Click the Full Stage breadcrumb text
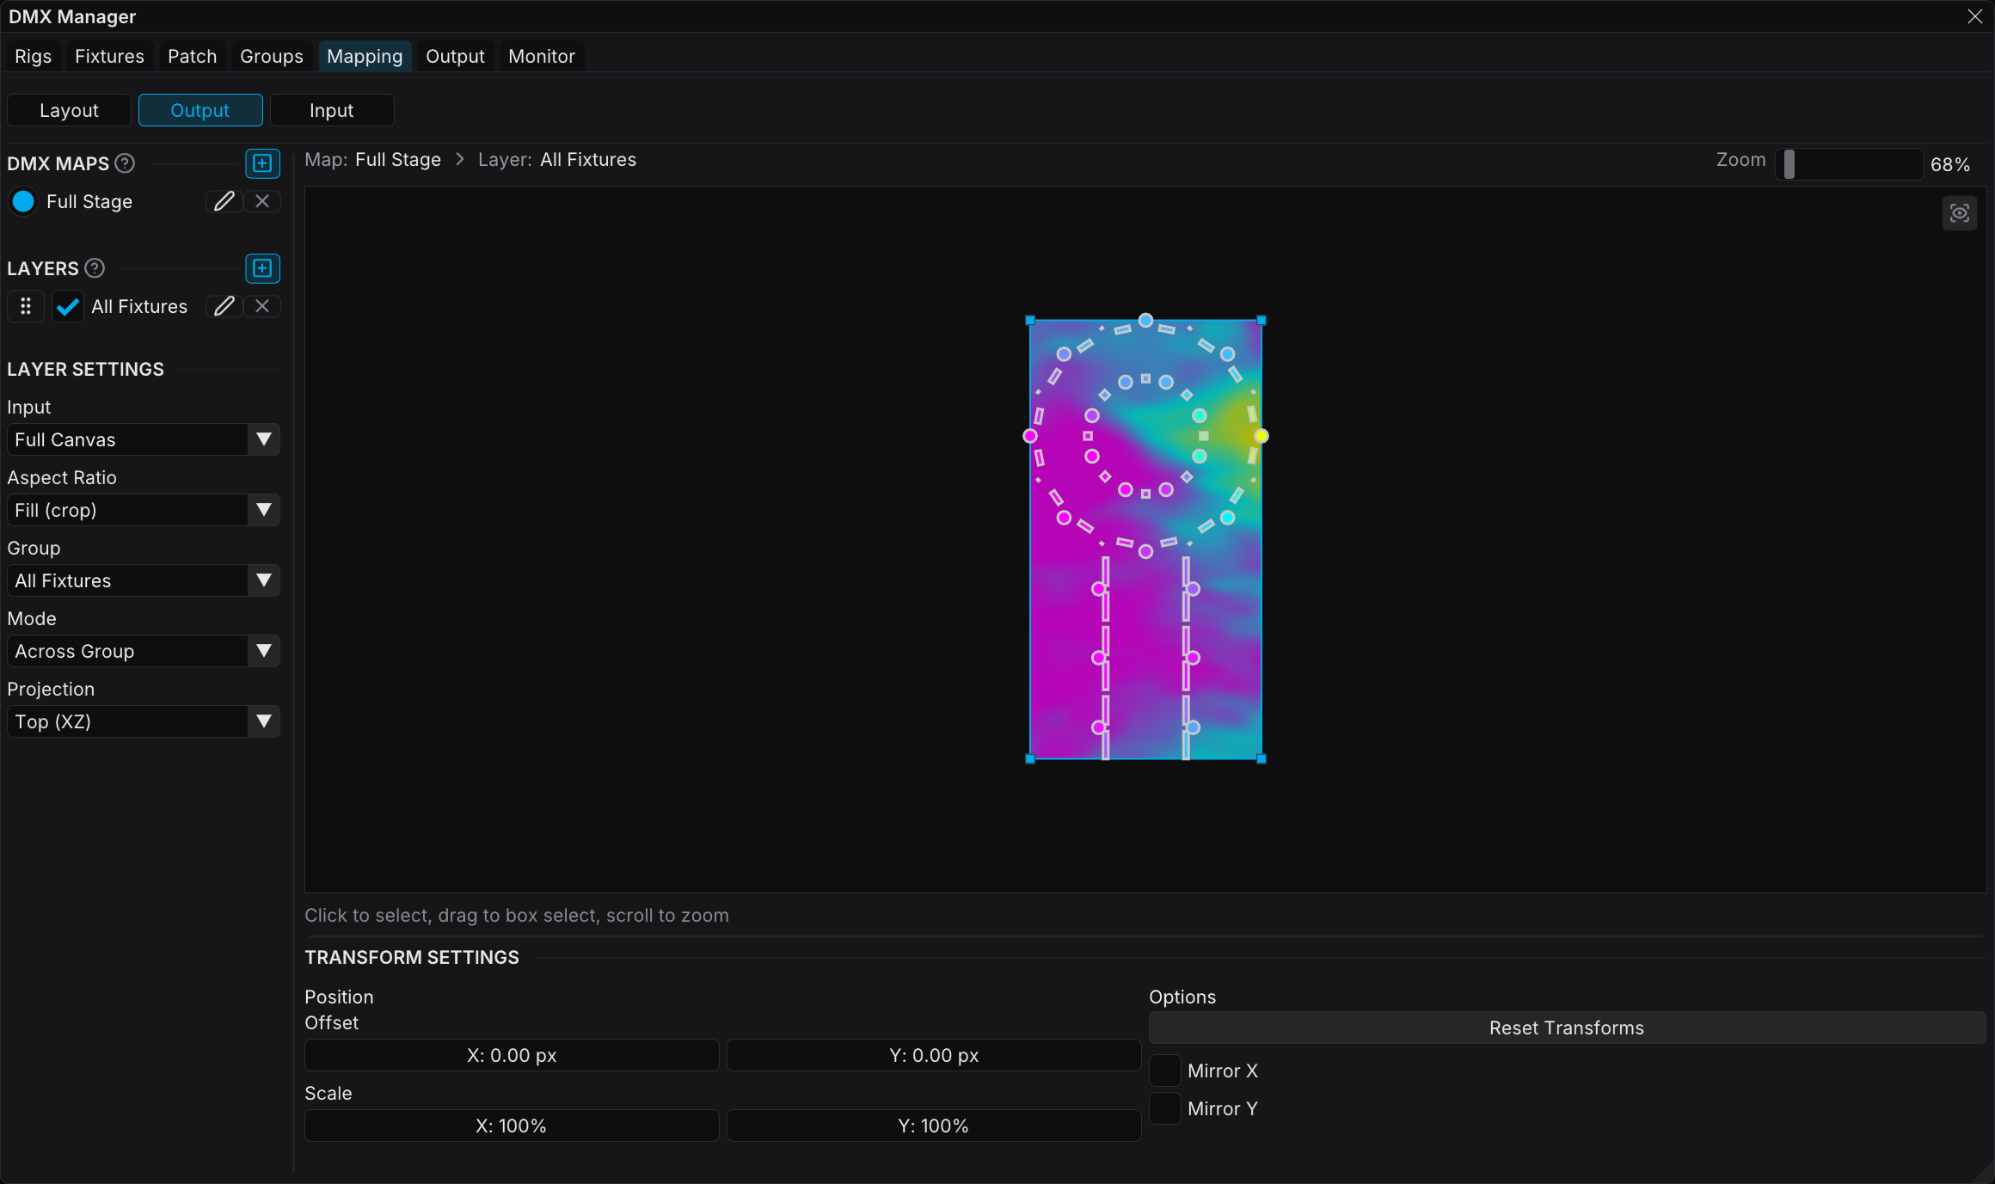 (x=398, y=160)
